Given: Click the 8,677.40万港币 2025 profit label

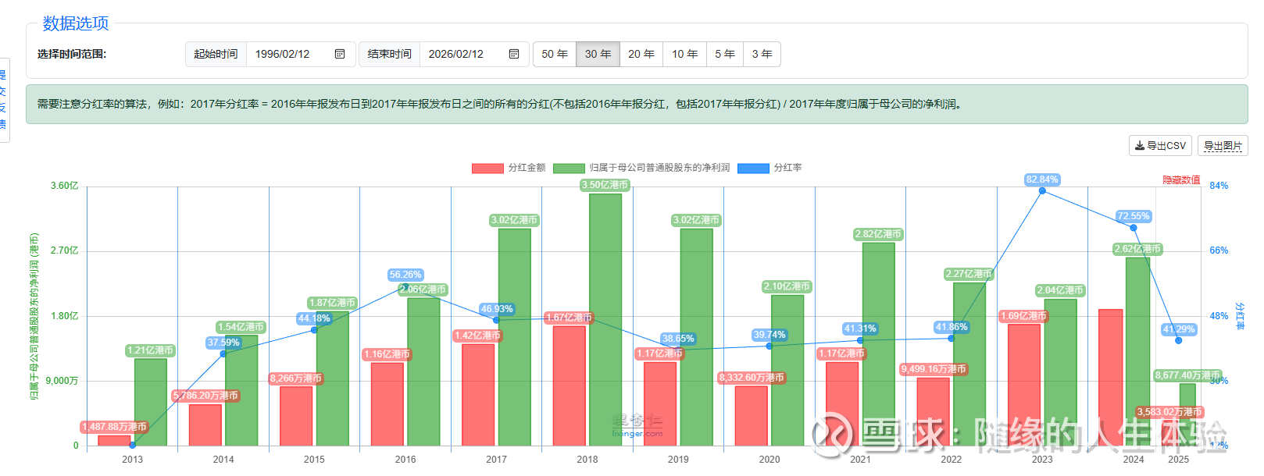Looking at the screenshot, I should click(1187, 375).
